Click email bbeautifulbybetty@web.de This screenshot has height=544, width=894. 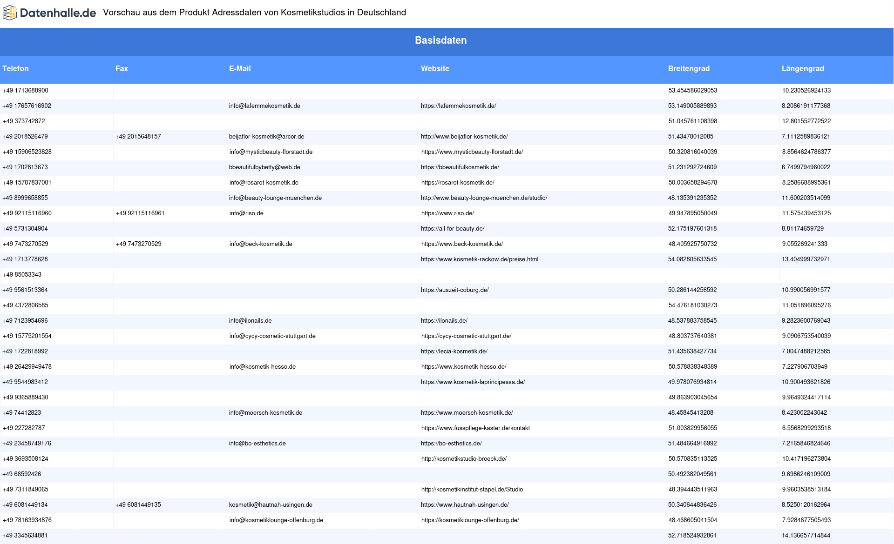click(x=264, y=167)
